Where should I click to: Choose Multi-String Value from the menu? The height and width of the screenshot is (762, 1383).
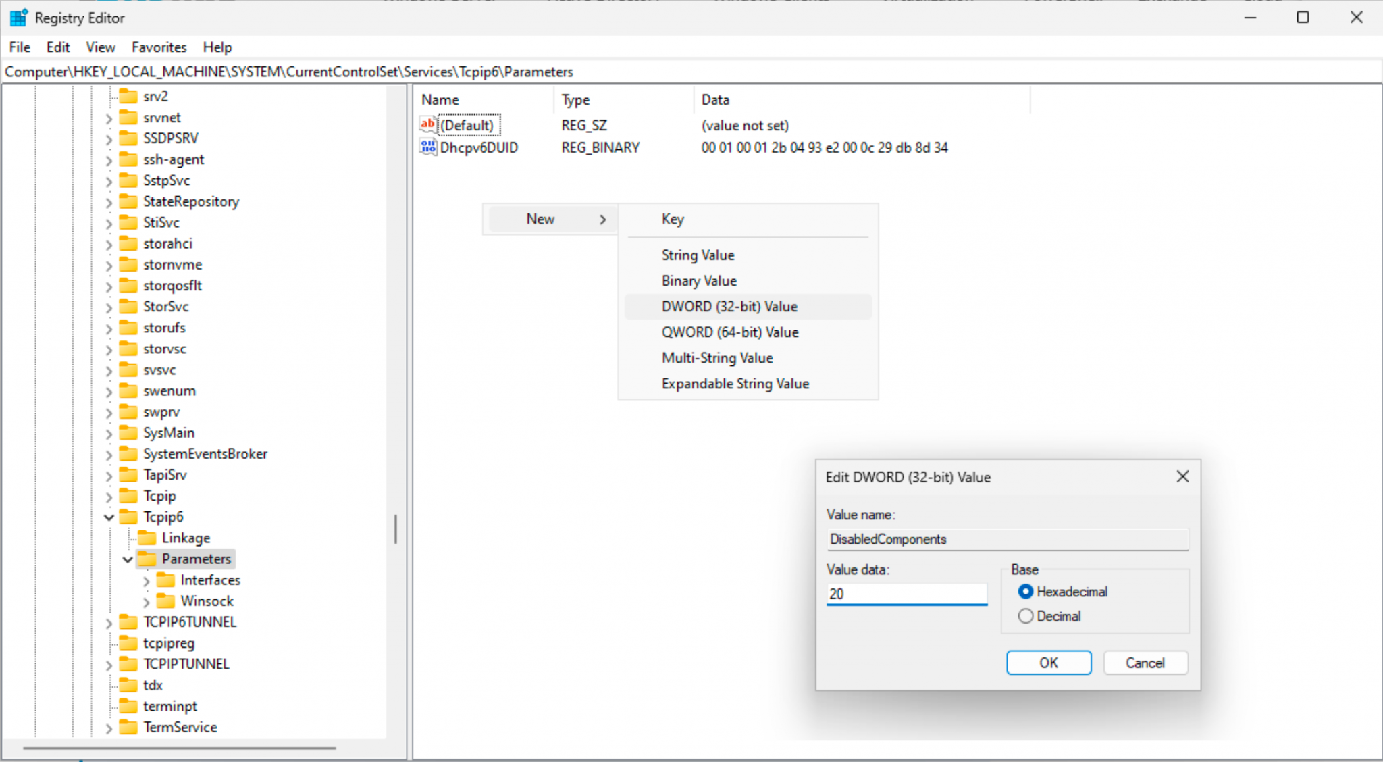click(x=717, y=357)
